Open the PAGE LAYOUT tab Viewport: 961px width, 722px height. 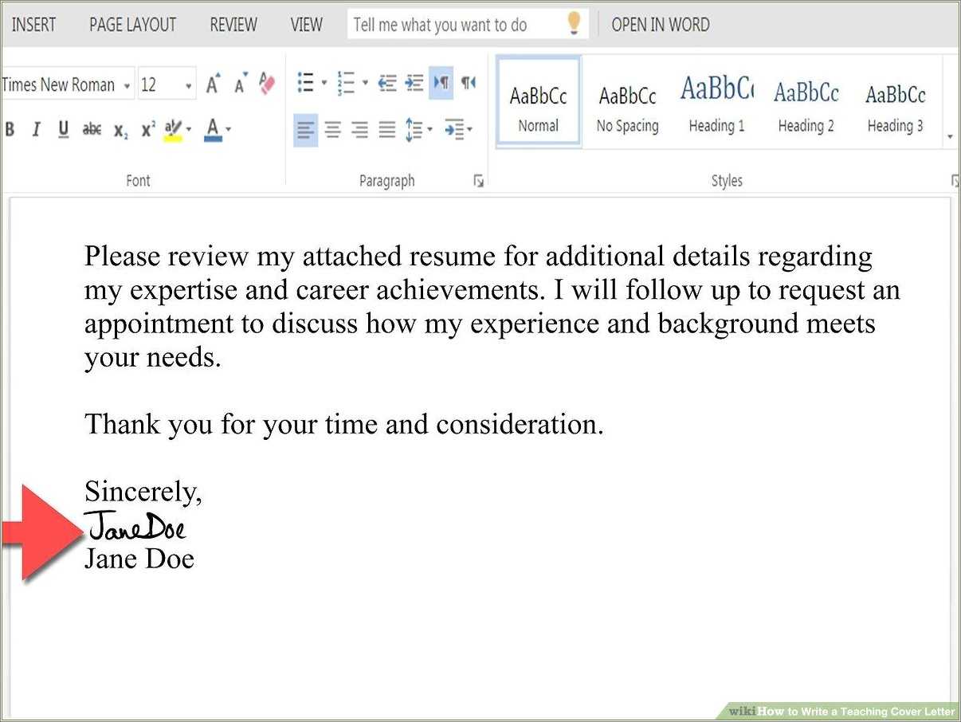pyautogui.click(x=132, y=25)
